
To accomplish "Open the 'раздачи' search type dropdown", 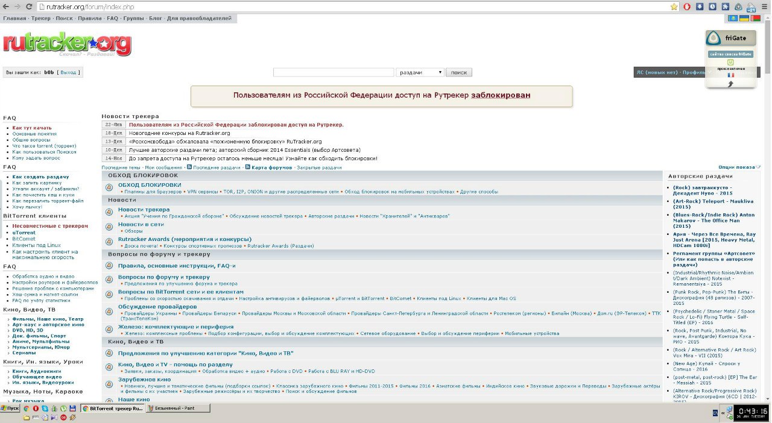I will 420,72.
